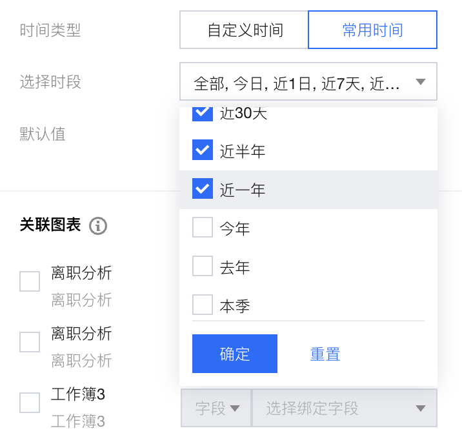
Task: Check the 去年 option checkbox
Action: click(x=203, y=267)
